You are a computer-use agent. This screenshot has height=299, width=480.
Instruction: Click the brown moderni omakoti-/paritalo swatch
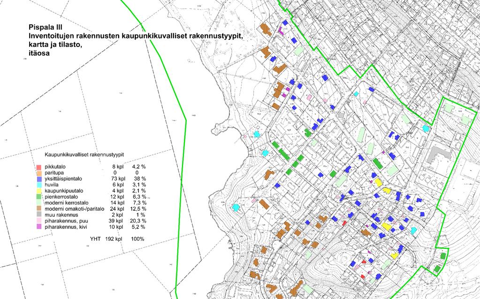click(38, 209)
